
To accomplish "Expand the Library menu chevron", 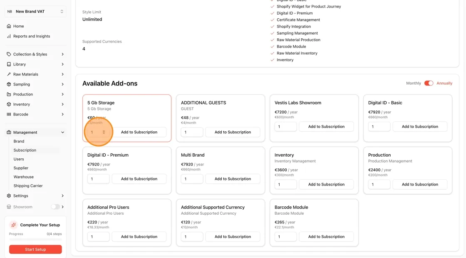I will 63,64.
